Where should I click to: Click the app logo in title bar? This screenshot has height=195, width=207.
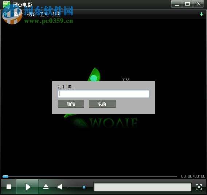coord(7,5)
